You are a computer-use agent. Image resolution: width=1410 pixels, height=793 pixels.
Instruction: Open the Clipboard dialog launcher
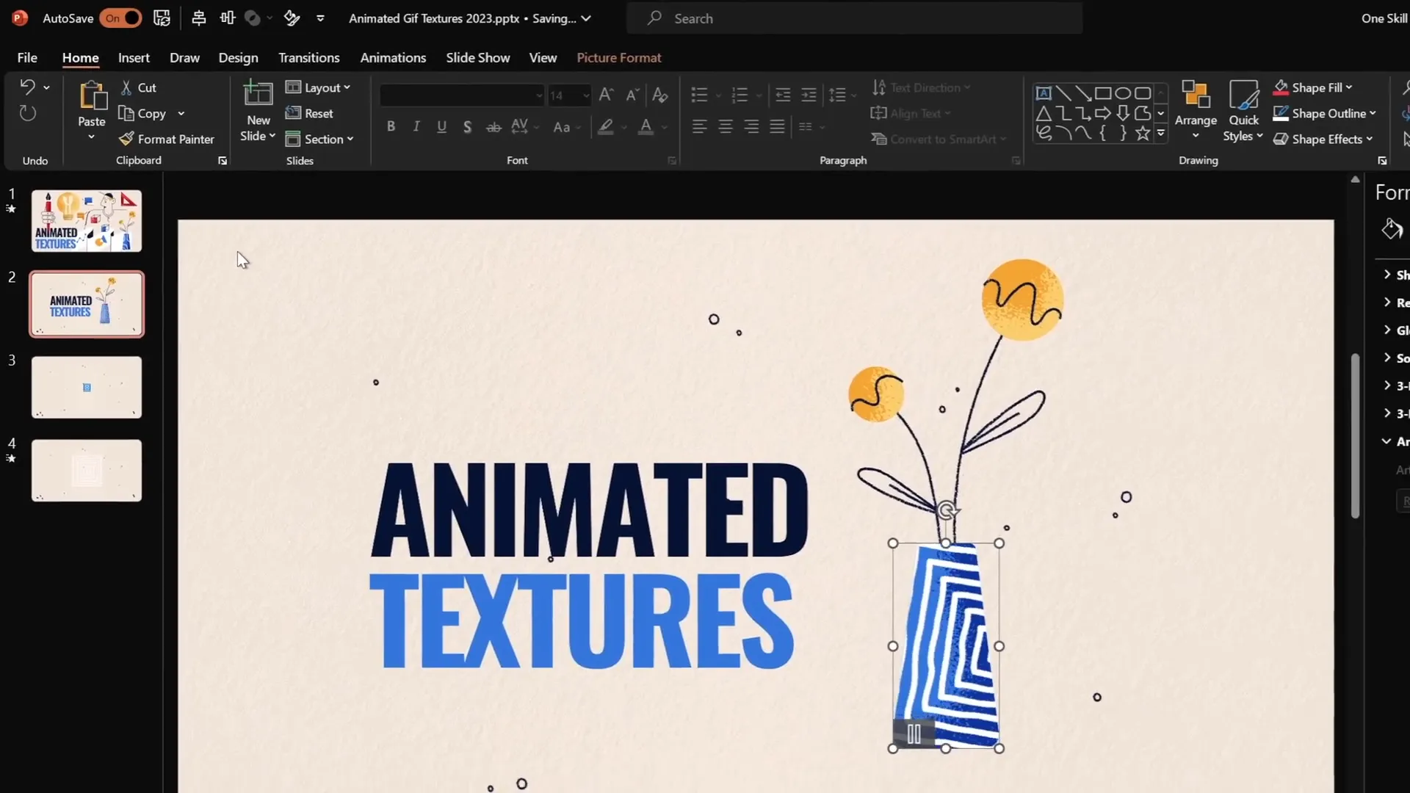(223, 161)
